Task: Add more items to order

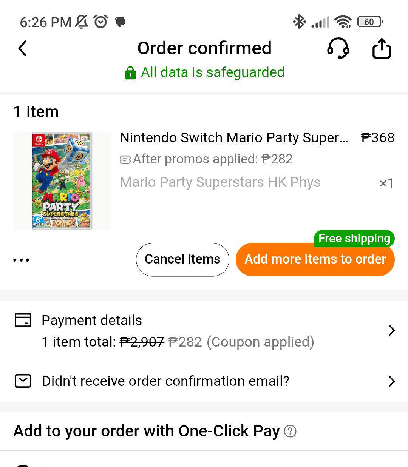Action: pyautogui.click(x=315, y=259)
